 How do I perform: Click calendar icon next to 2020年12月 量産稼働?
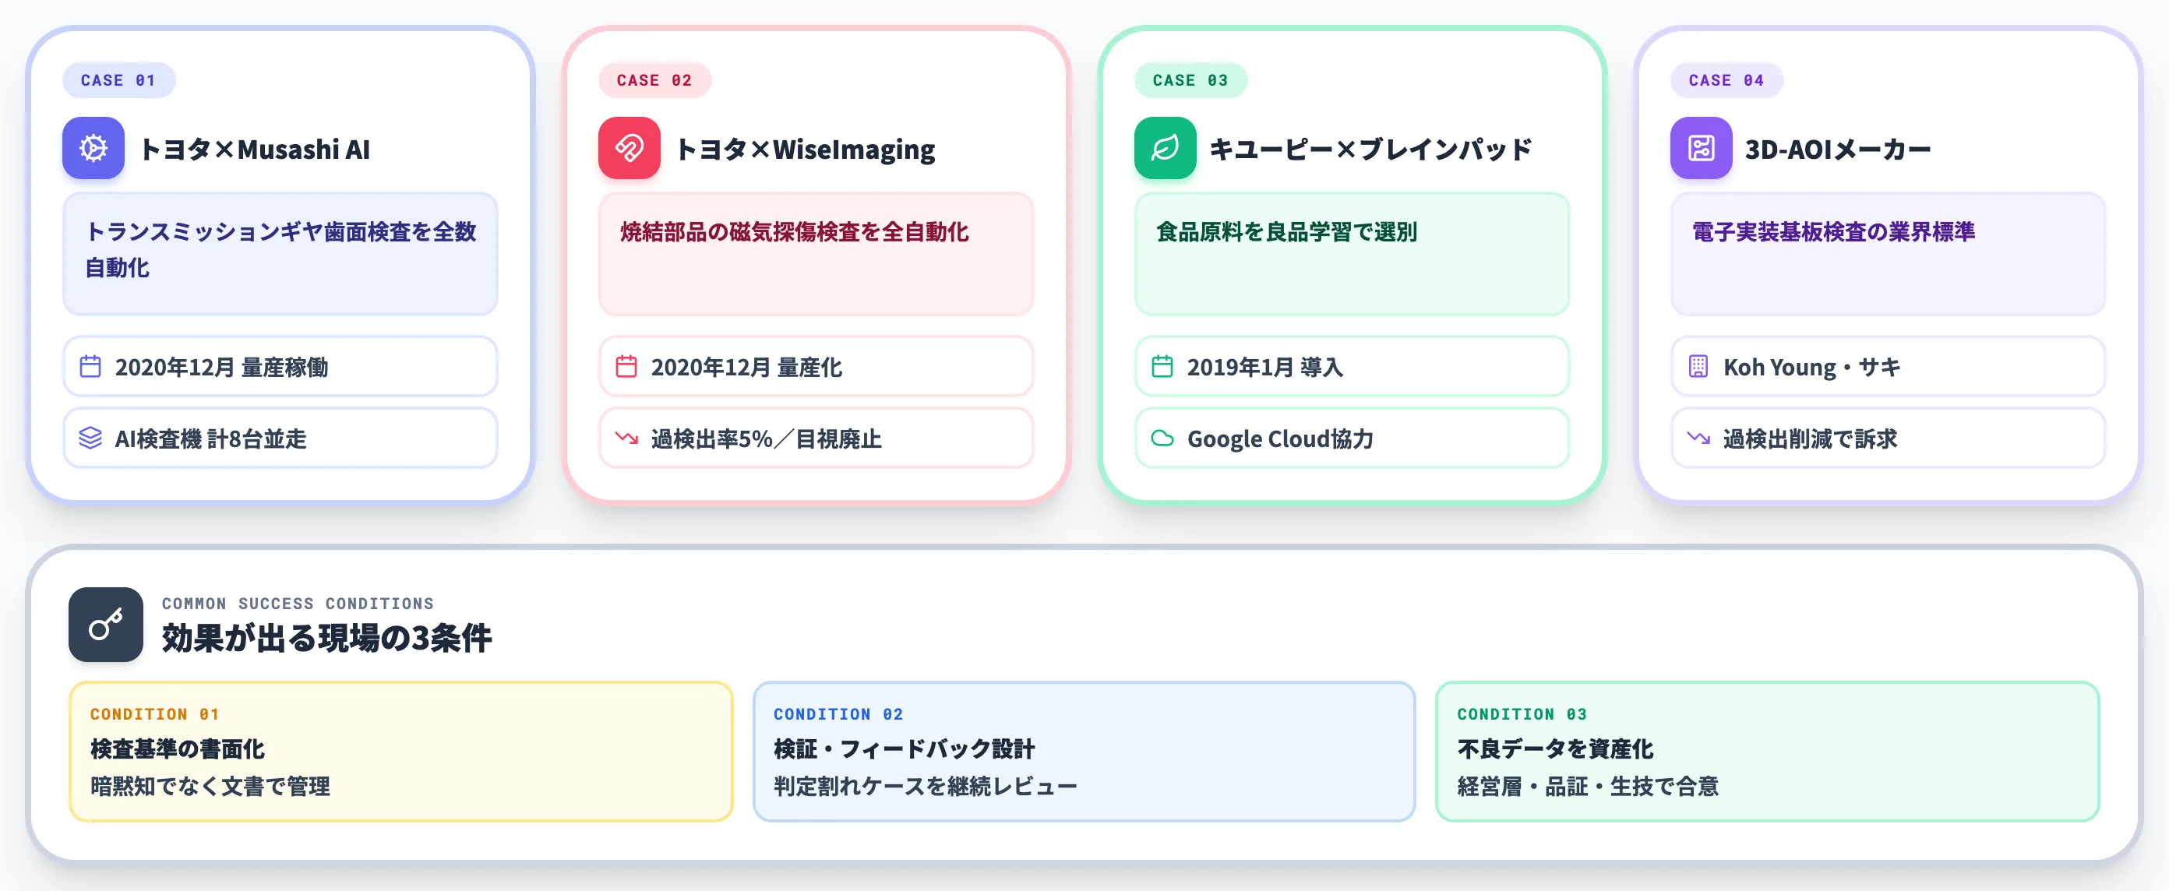(90, 367)
